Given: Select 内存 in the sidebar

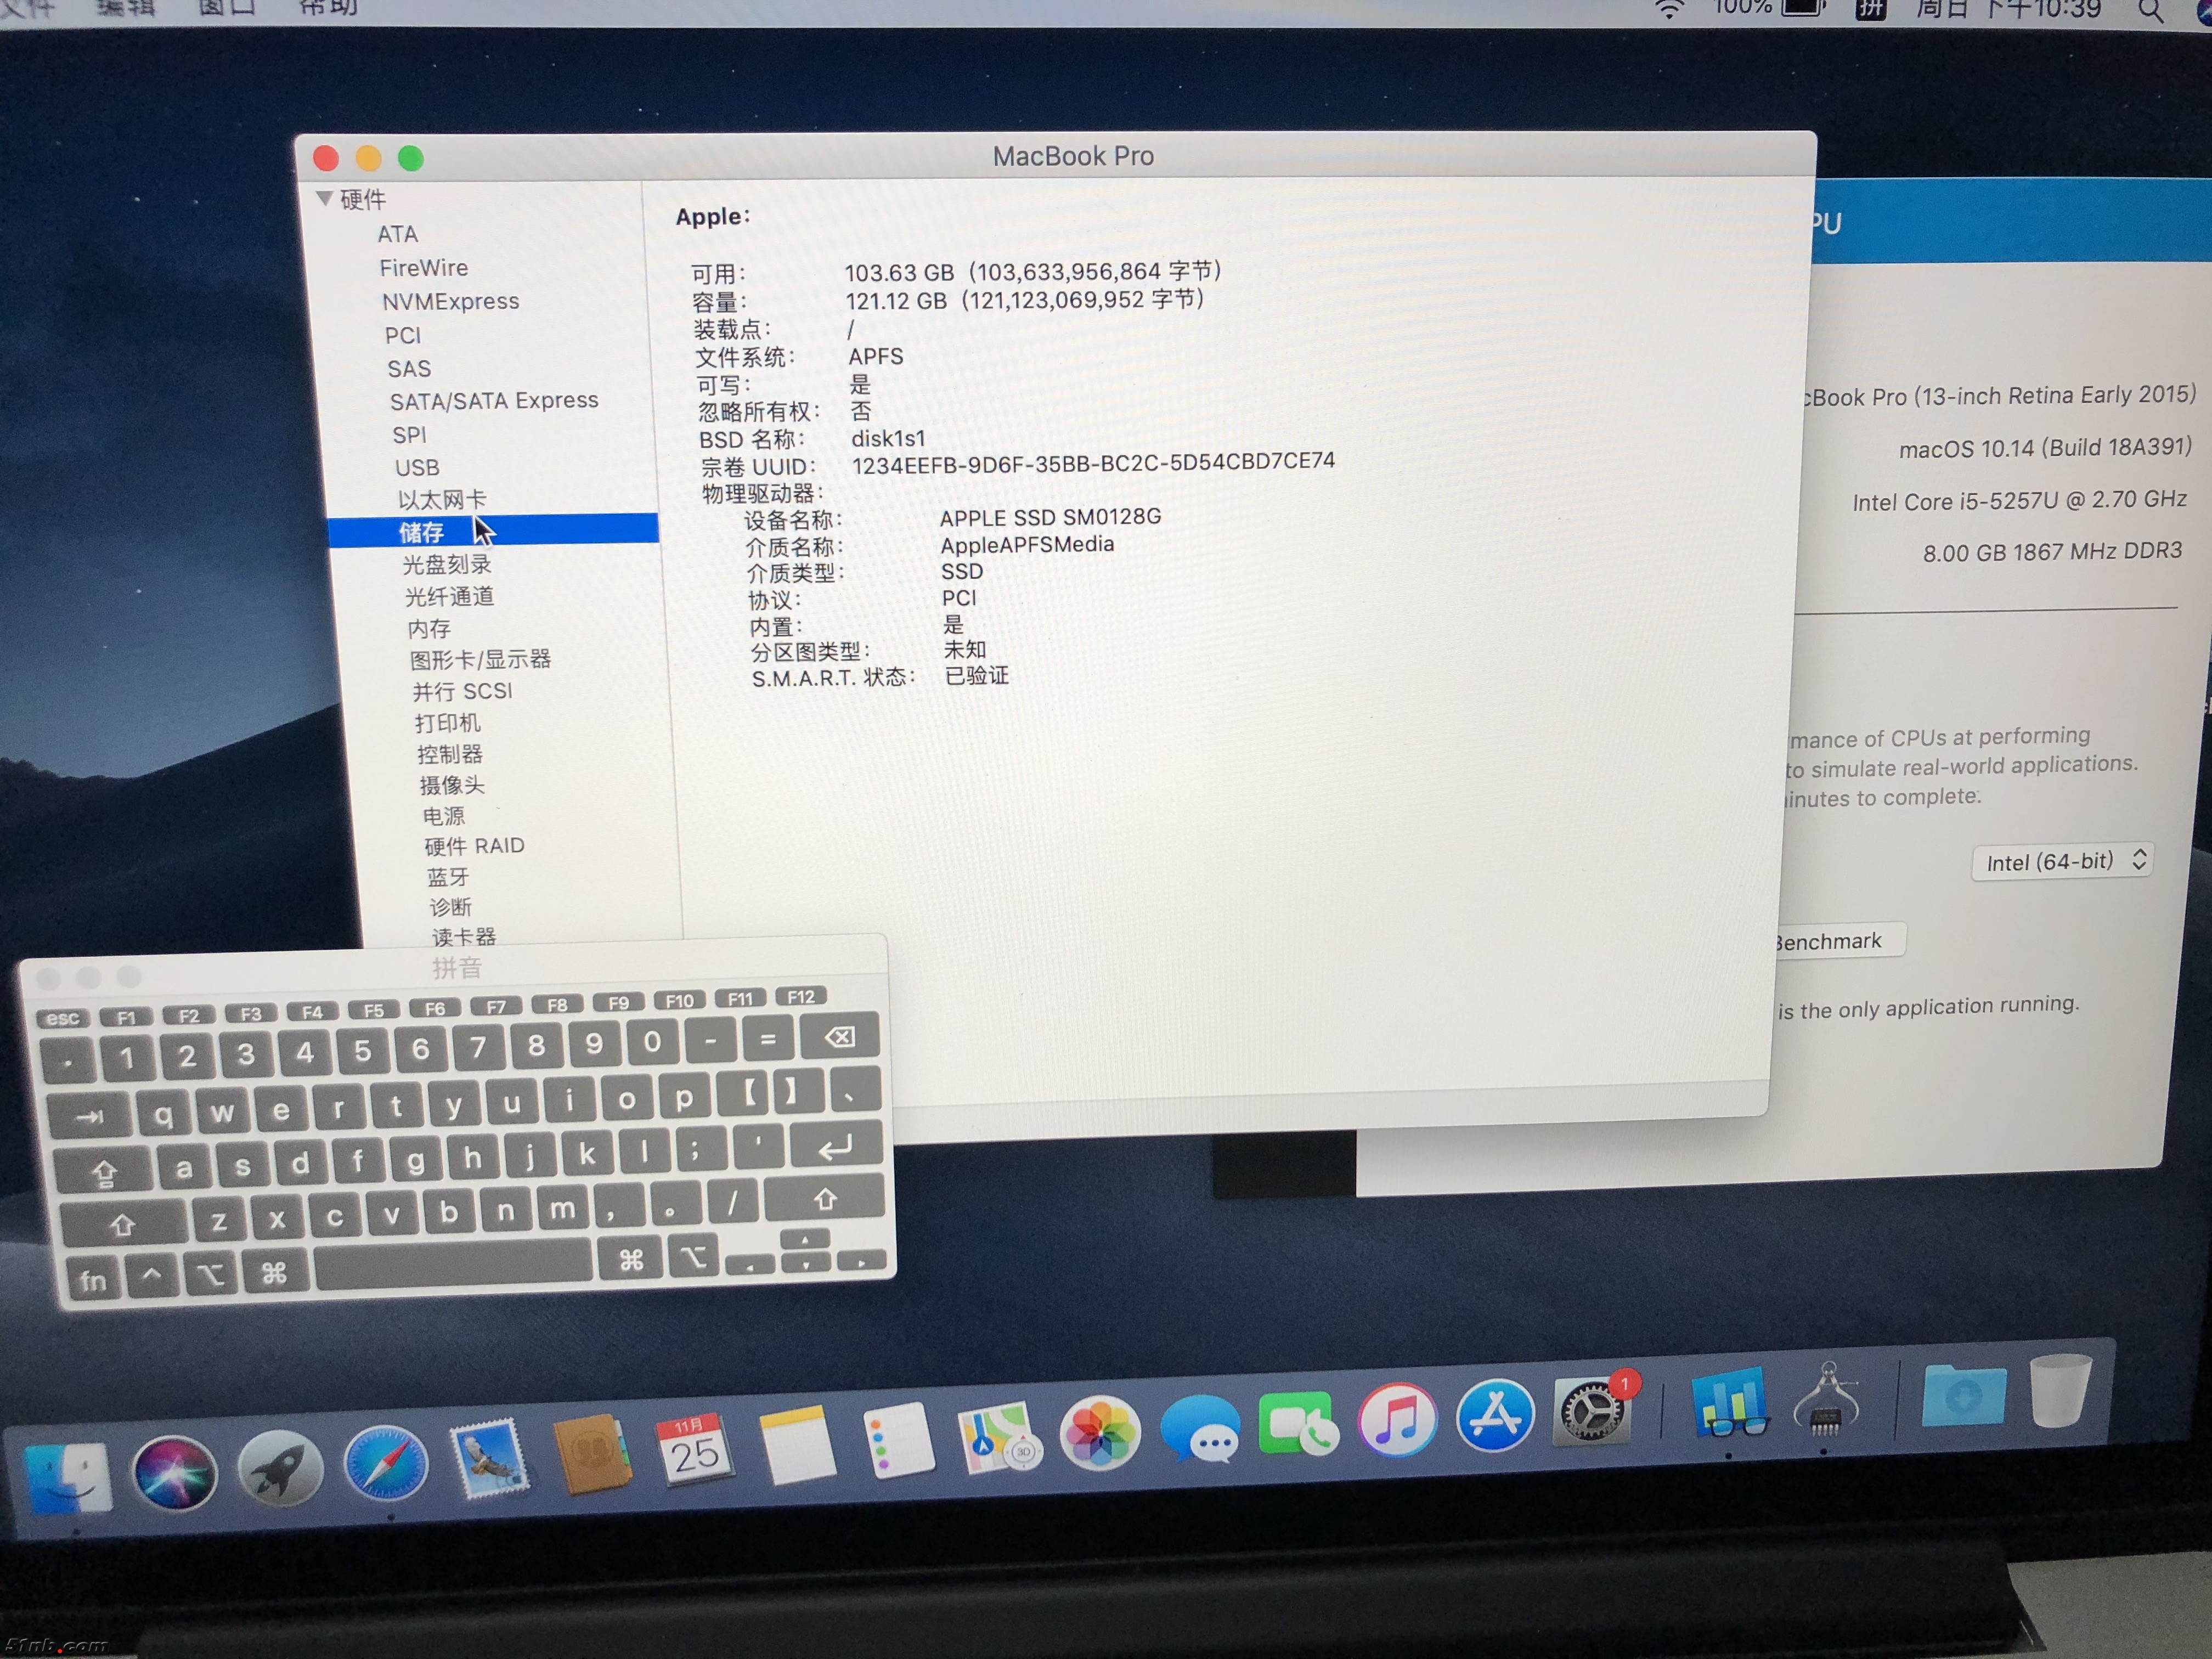Looking at the screenshot, I should tap(429, 628).
